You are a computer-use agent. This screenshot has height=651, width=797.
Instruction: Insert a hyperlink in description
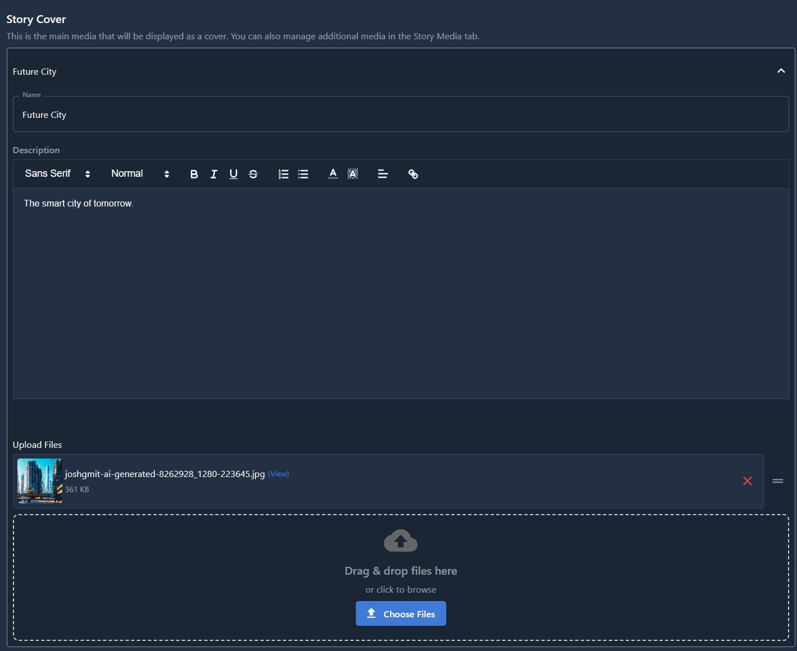coord(413,174)
